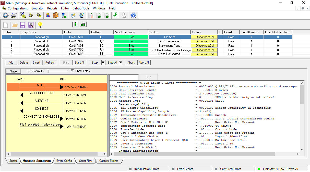Open the dropdown arrow next to Stop All
The height and width of the screenshot is (172, 310).
coord(121,63)
